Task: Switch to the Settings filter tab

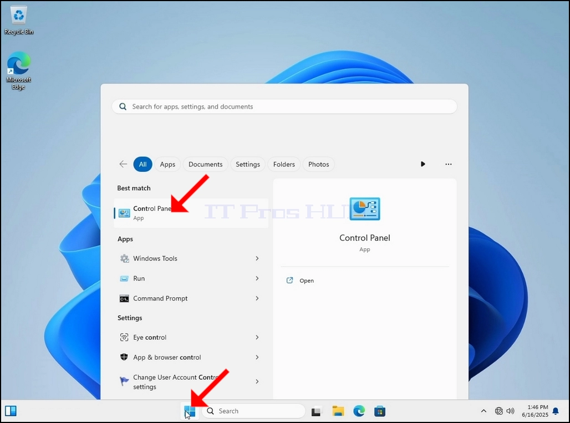Action: [x=248, y=164]
